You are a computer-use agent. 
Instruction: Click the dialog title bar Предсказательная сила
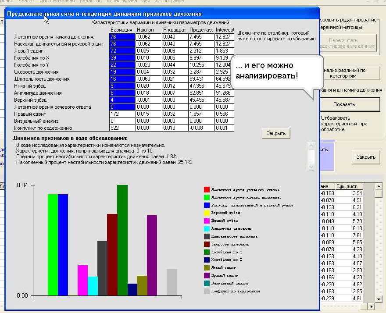click(x=162, y=14)
